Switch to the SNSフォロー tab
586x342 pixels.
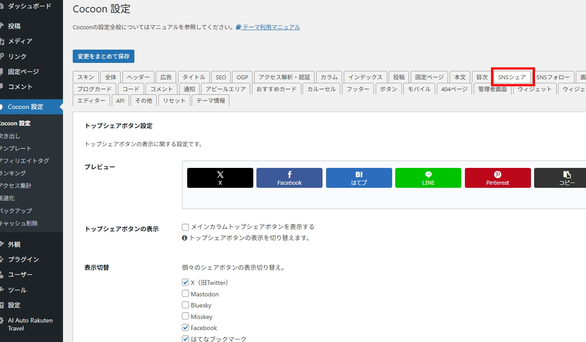[x=553, y=77]
